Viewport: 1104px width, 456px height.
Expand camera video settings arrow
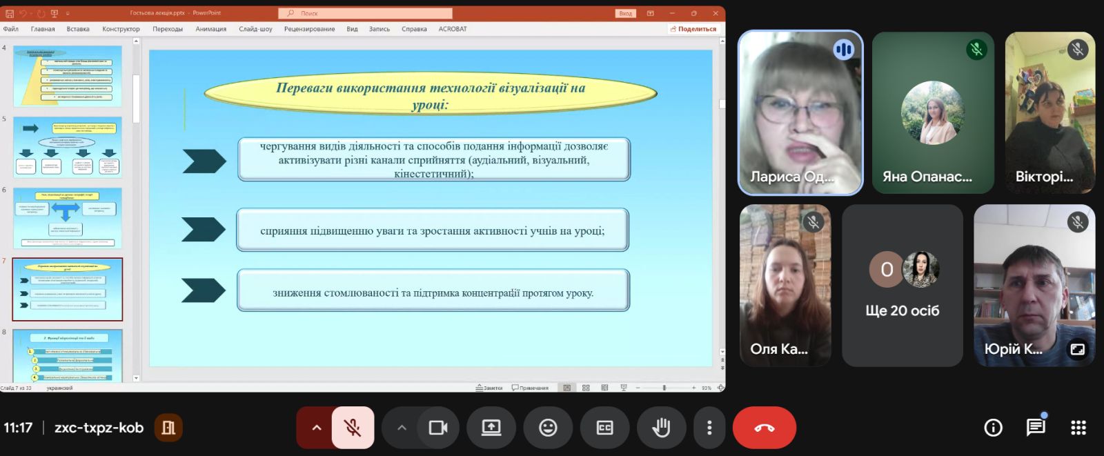[x=402, y=428]
